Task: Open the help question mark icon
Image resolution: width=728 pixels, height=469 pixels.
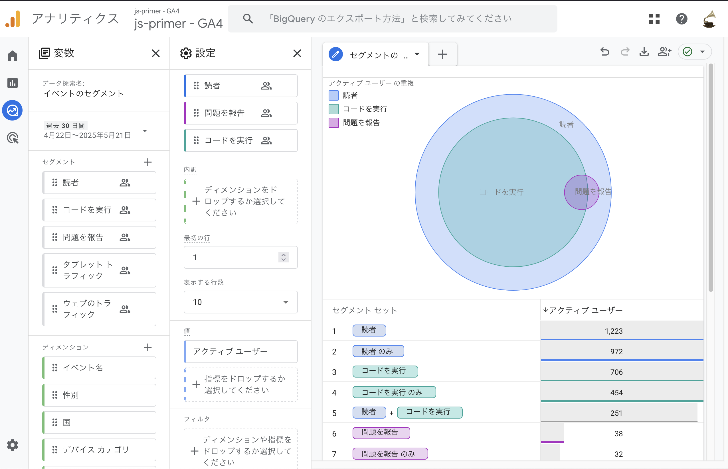Action: [x=682, y=19]
